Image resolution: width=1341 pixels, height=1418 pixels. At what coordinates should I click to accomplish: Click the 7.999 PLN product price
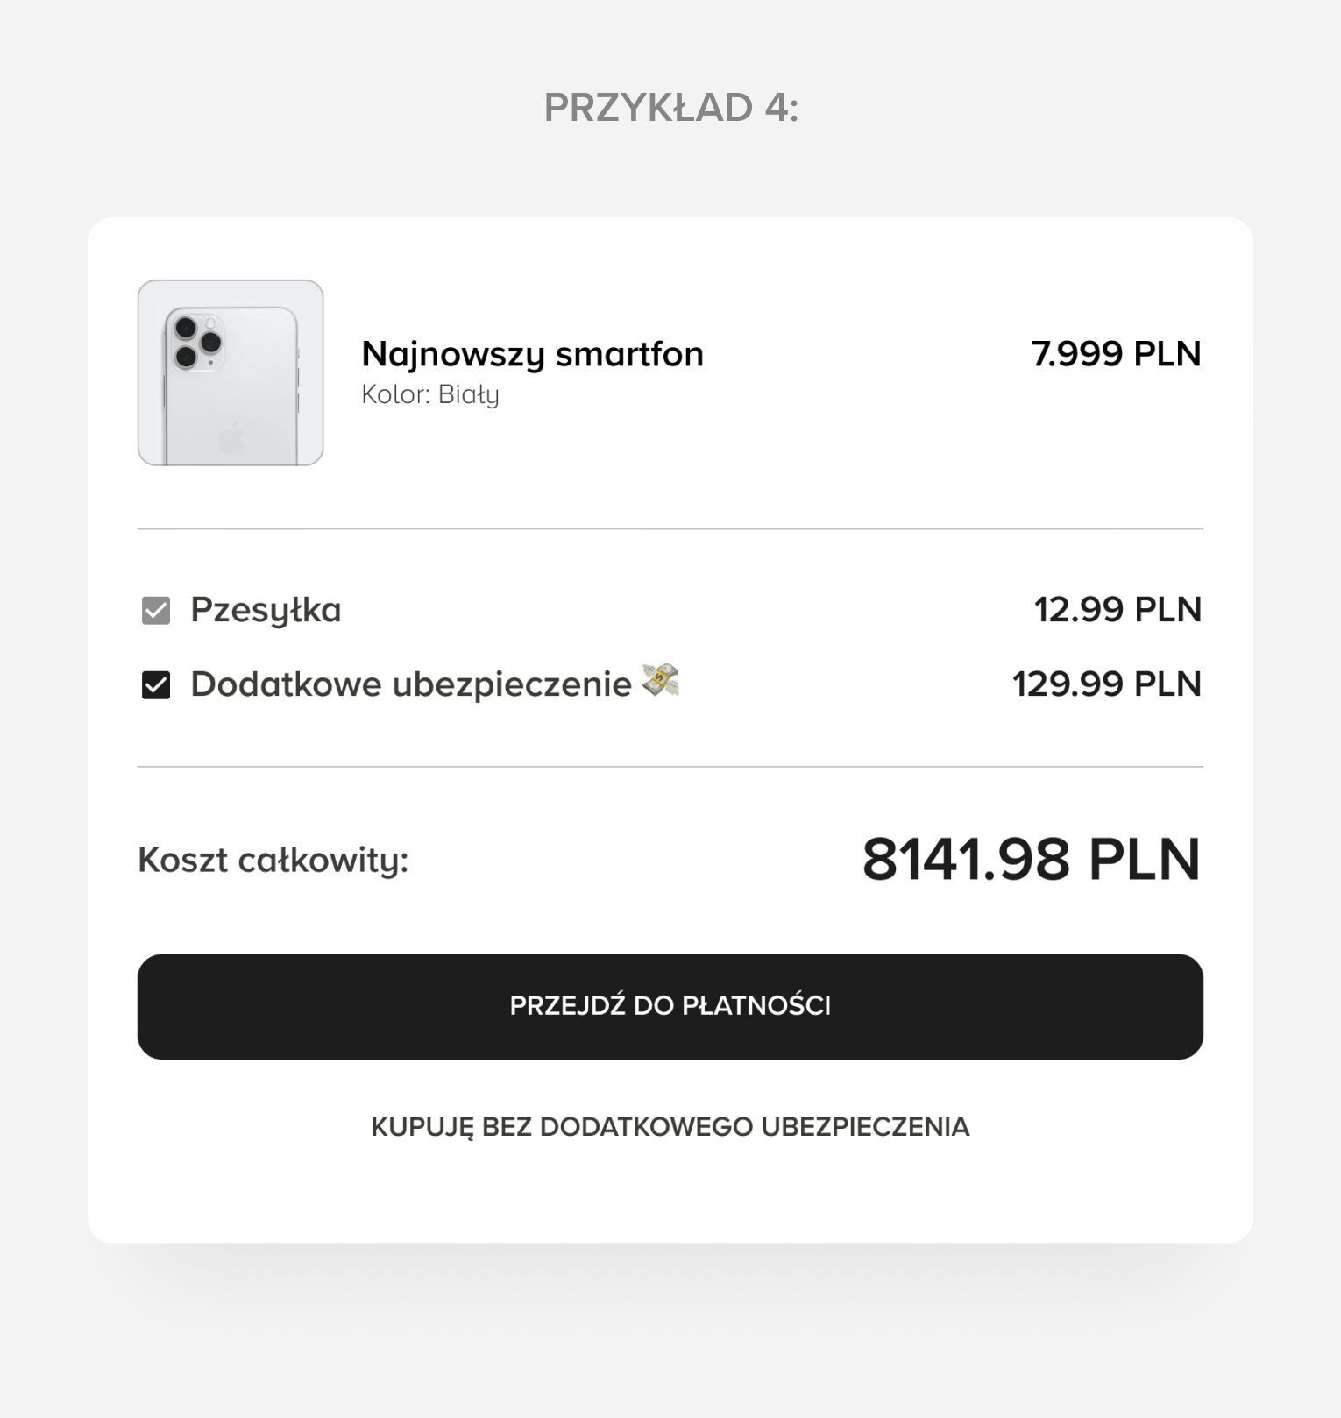click(x=1116, y=354)
